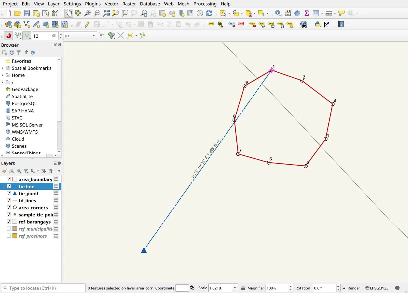
Task: Click the Save Project floppy icon
Action: (x=27, y=13)
